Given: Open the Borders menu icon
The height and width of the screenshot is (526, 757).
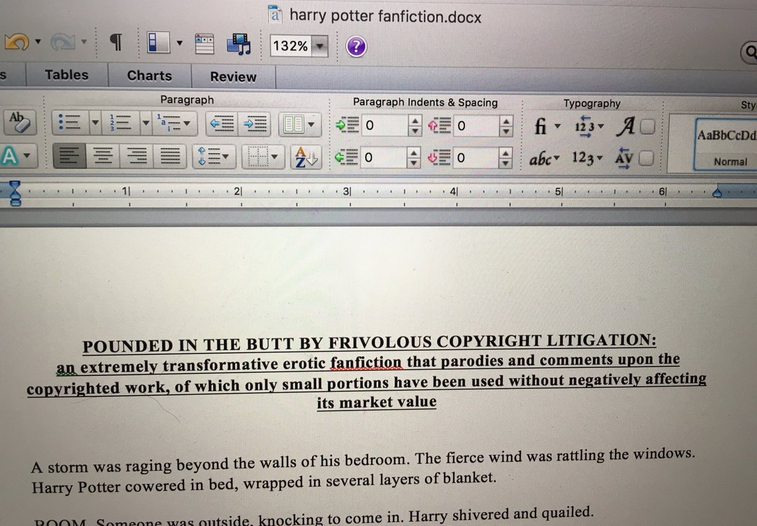Looking at the screenshot, I should click(x=264, y=157).
